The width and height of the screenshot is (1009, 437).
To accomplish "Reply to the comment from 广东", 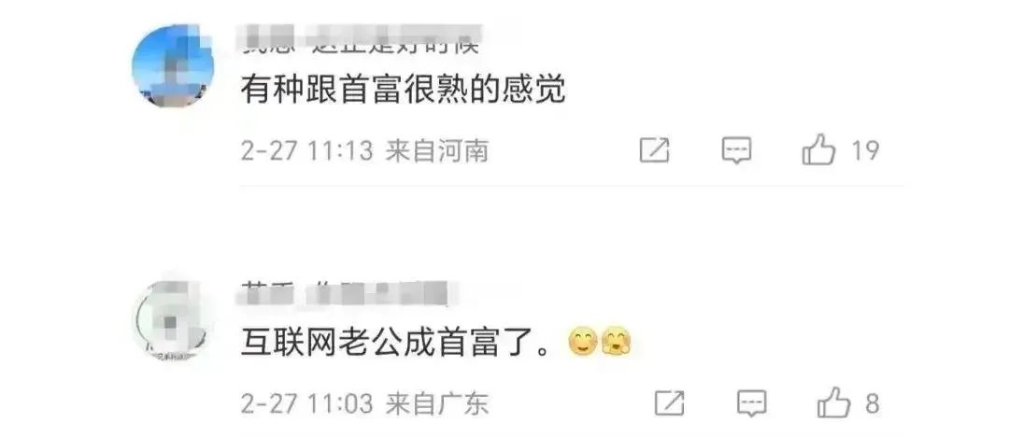I will (751, 403).
